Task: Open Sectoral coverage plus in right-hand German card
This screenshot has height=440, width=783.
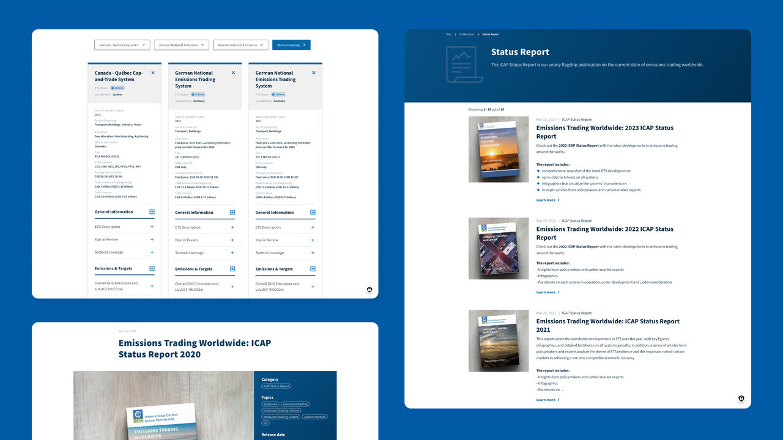Action: point(313,253)
